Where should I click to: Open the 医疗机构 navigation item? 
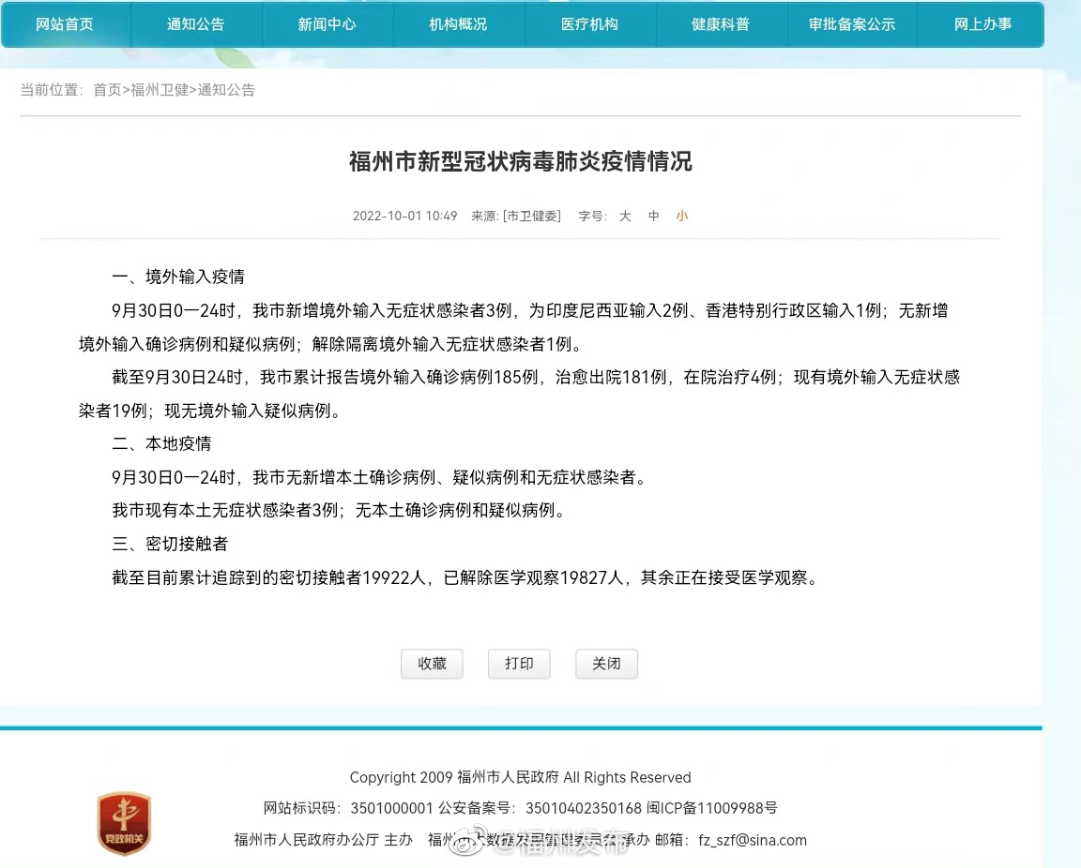click(589, 24)
